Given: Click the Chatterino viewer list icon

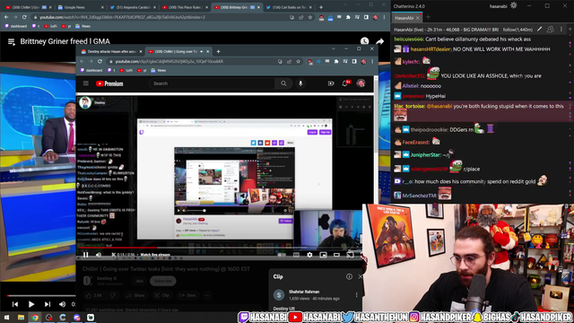Looking at the screenshot, I should coord(550,30).
